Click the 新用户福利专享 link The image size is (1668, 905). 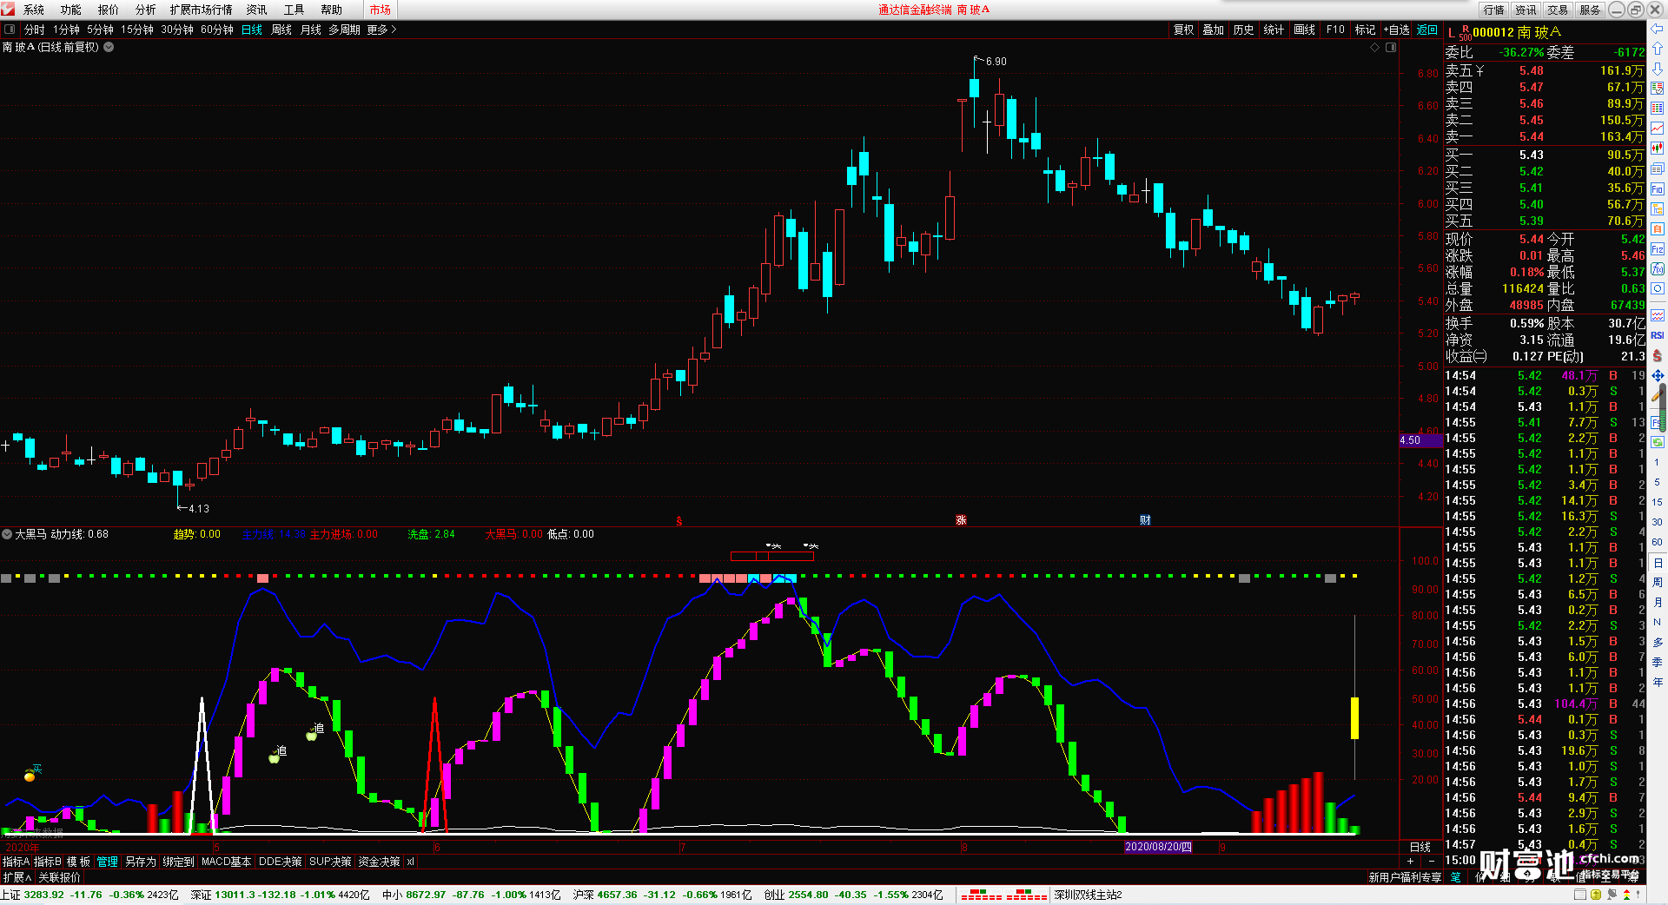[1405, 877]
